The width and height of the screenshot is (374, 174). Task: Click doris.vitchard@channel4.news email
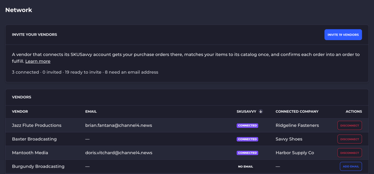click(x=118, y=153)
